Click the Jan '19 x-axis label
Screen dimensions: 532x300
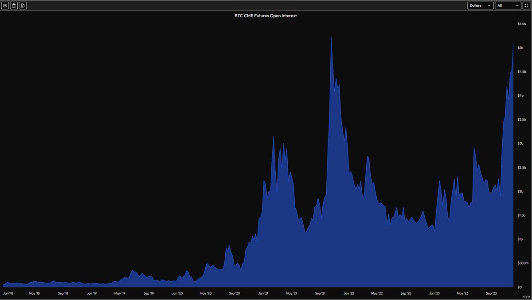point(92,293)
